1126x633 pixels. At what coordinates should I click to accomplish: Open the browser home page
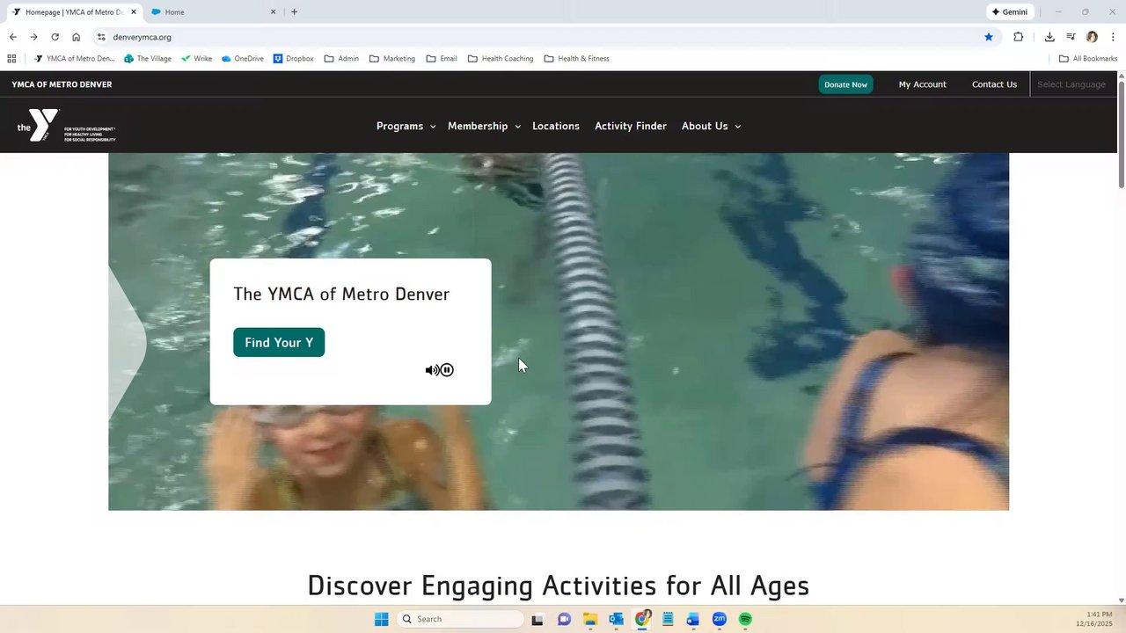[76, 37]
